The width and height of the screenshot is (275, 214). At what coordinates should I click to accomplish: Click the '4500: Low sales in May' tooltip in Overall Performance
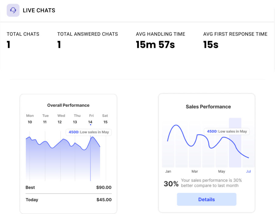[x=88, y=132]
